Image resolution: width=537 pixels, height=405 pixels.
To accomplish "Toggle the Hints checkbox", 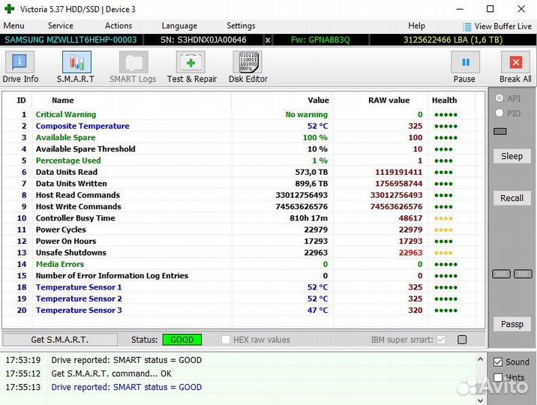I will pyautogui.click(x=498, y=378).
